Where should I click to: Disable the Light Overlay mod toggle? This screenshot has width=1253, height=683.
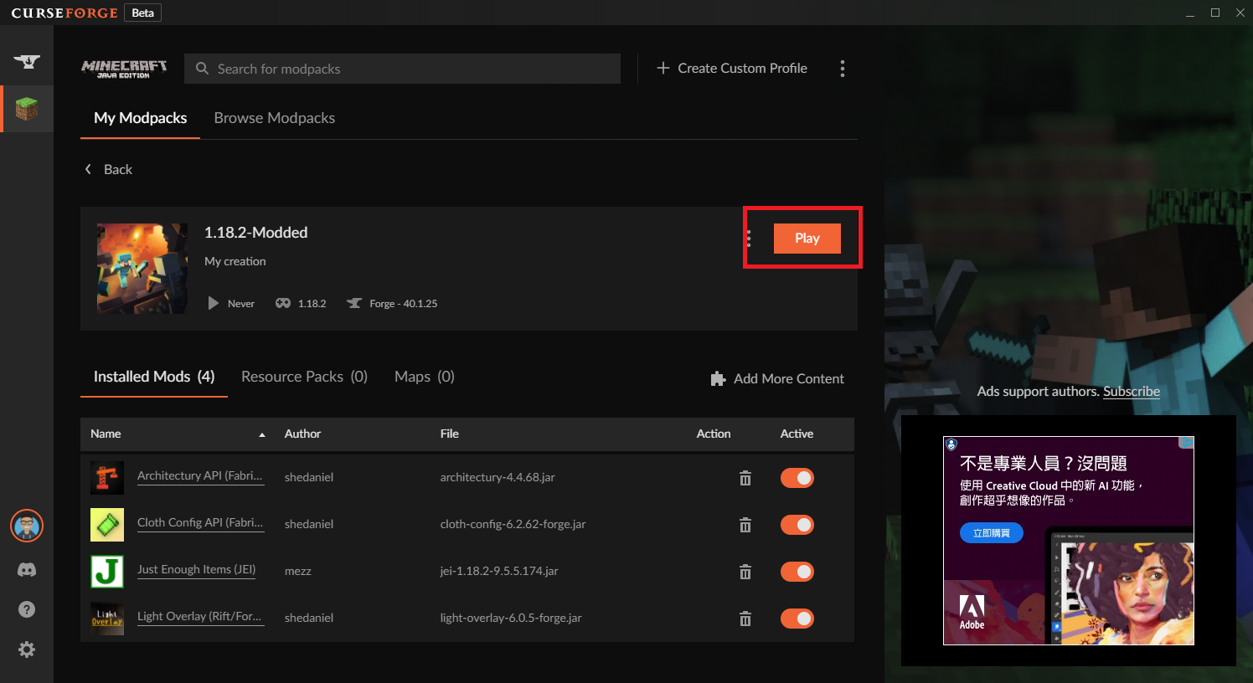point(797,619)
